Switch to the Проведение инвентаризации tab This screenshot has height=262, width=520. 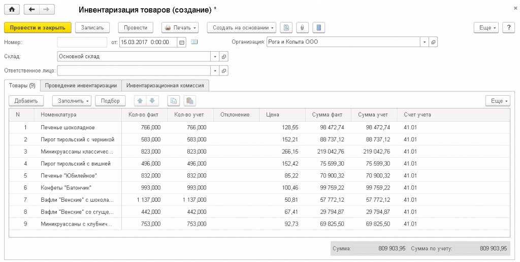click(x=81, y=85)
